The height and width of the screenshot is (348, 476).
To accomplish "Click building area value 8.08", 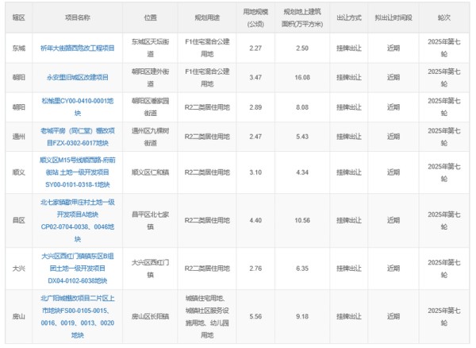I will click(302, 107).
